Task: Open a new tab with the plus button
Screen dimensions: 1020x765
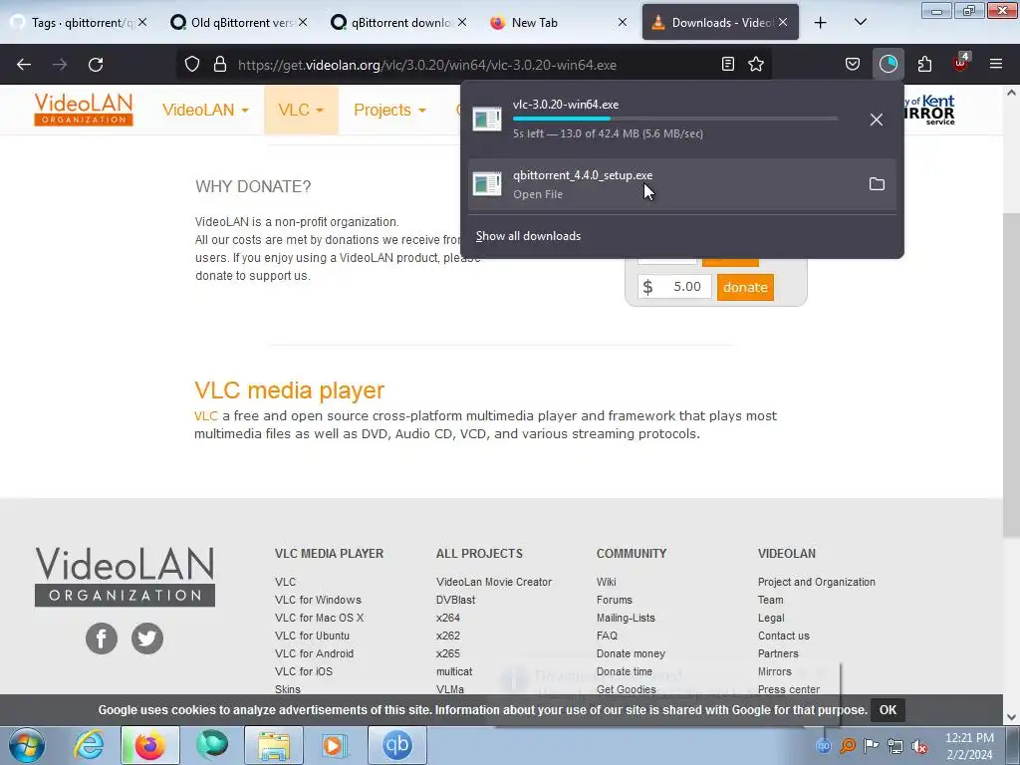Action: click(x=821, y=23)
